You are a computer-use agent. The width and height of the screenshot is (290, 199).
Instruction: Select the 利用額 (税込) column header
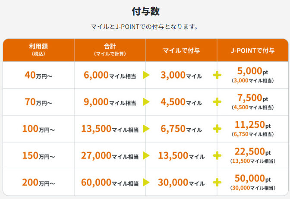point(38,50)
